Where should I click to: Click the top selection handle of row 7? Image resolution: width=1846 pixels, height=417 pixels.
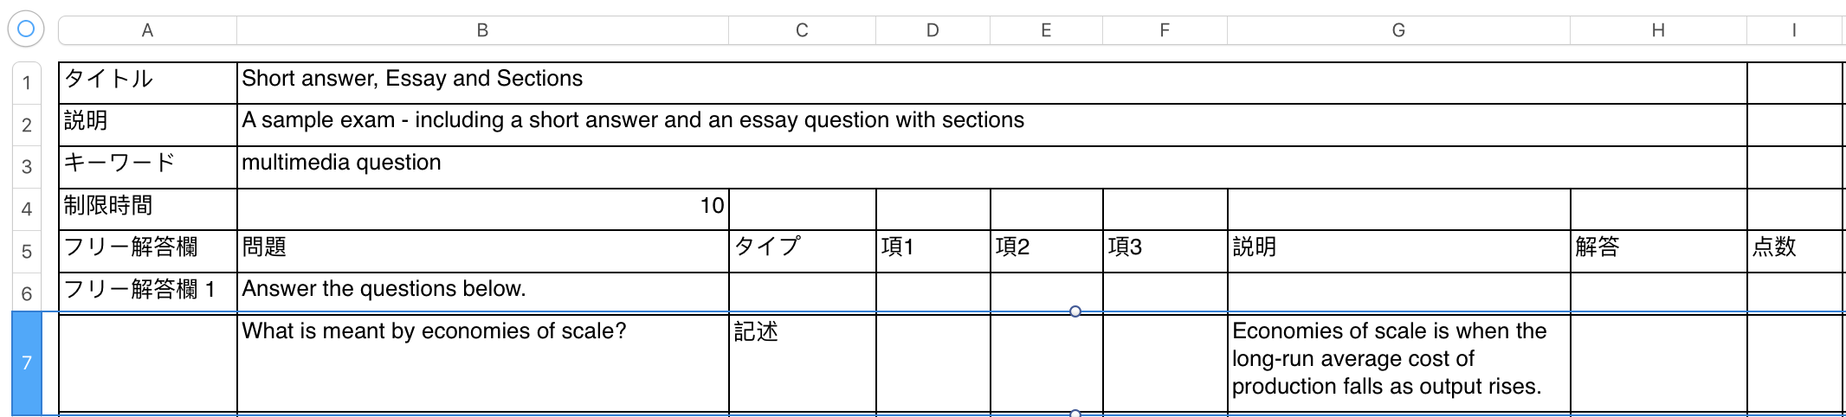pos(1075,311)
